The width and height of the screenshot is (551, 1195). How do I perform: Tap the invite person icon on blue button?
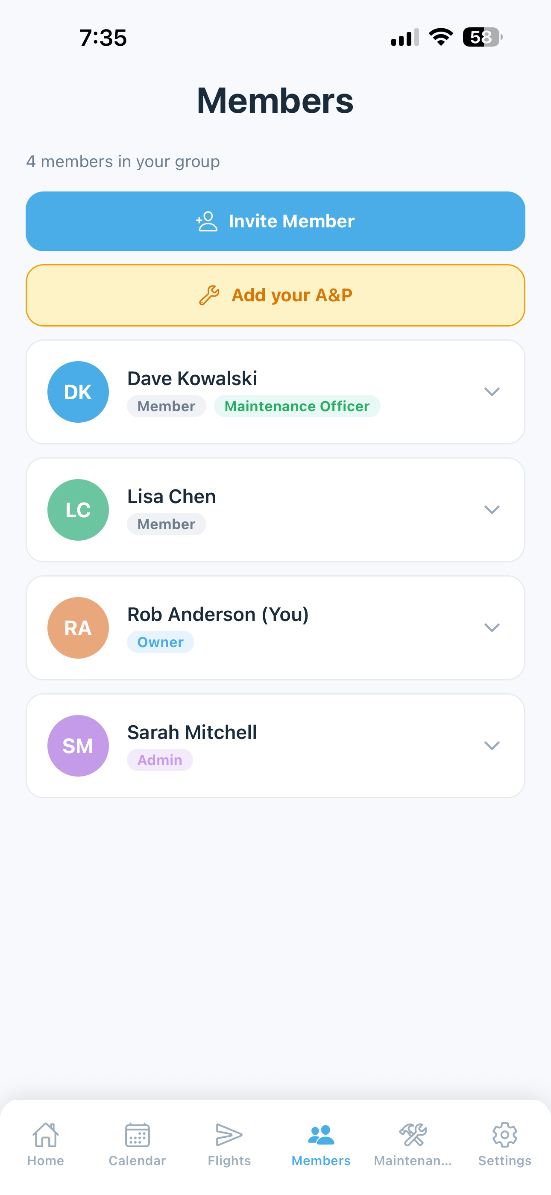click(206, 221)
